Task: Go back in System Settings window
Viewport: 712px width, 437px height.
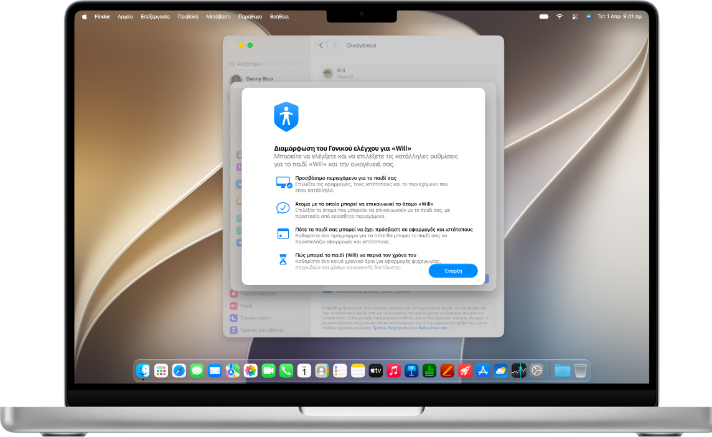Action: coord(321,45)
